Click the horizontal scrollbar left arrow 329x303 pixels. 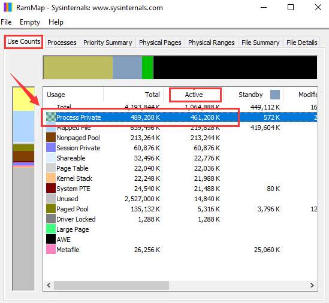pyautogui.click(x=49, y=285)
